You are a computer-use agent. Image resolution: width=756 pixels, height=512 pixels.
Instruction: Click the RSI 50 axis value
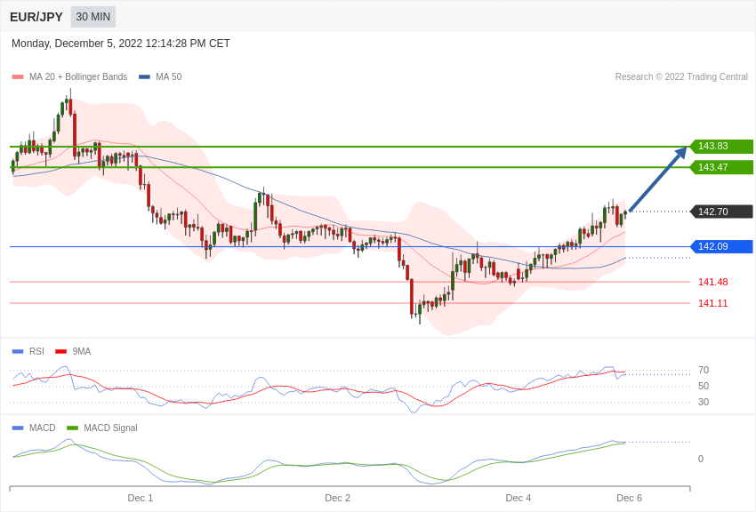[x=704, y=386]
